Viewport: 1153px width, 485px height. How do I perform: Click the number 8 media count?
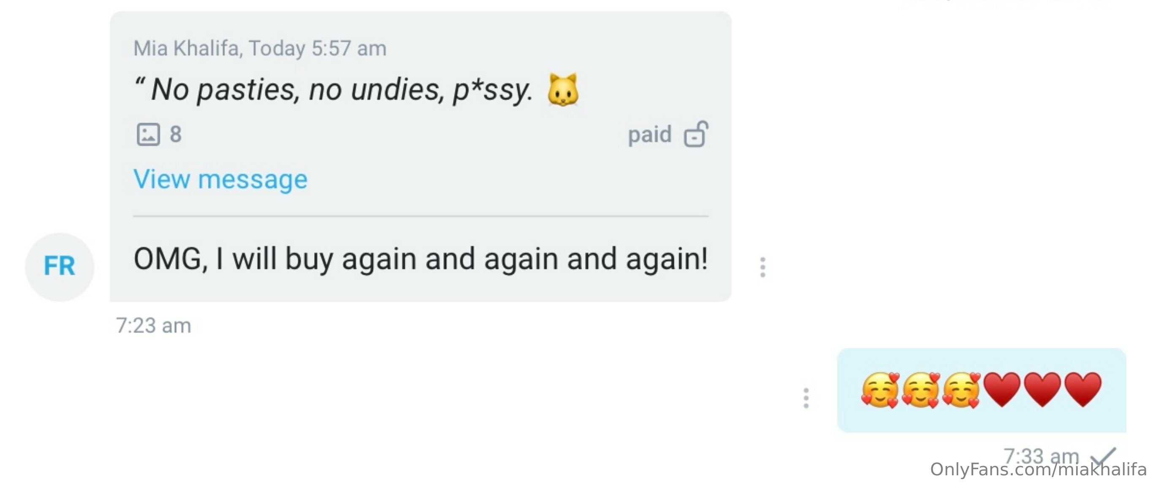pyautogui.click(x=176, y=134)
